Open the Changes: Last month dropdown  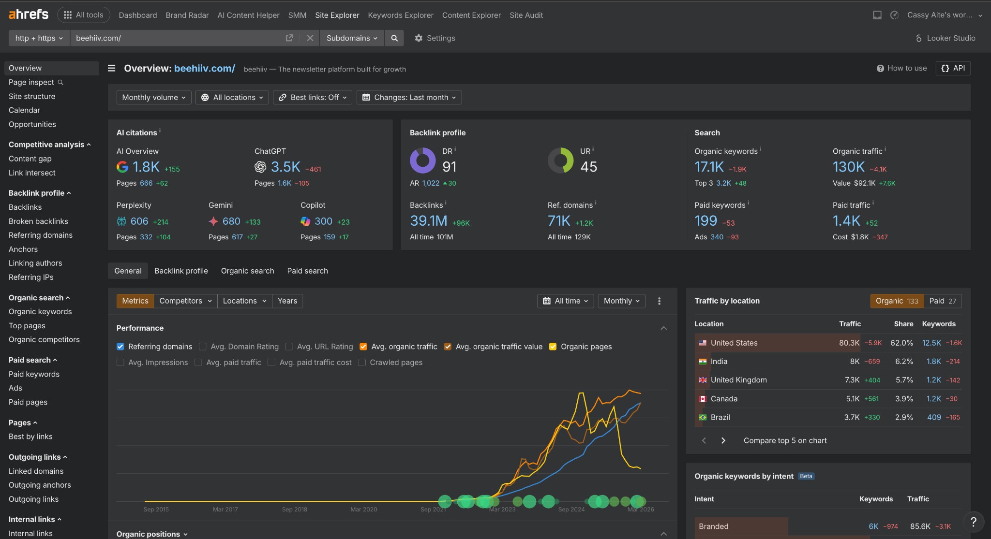pos(408,97)
